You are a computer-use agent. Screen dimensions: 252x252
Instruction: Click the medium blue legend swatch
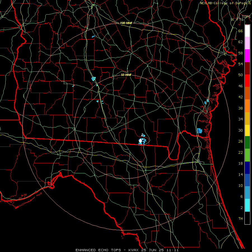coord(247,180)
